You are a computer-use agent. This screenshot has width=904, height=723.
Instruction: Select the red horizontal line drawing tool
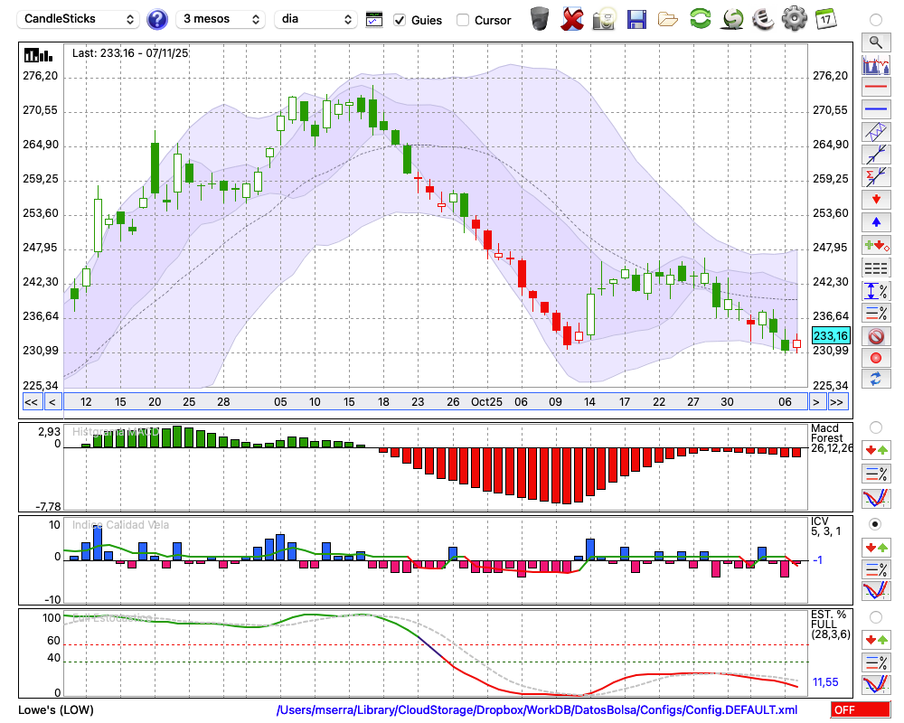point(875,88)
